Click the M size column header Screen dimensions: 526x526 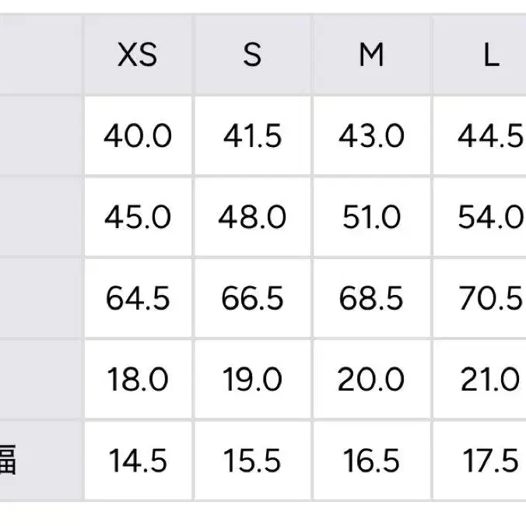pos(371,56)
